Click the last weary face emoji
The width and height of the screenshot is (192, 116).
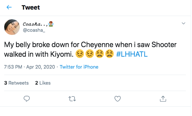pyautogui.click(x=109, y=54)
